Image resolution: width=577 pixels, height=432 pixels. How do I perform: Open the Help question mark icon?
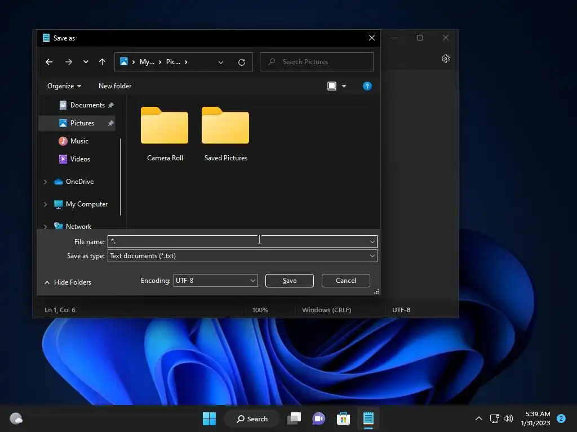tap(367, 86)
